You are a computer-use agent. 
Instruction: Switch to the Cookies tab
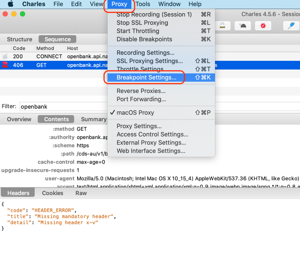52,193
